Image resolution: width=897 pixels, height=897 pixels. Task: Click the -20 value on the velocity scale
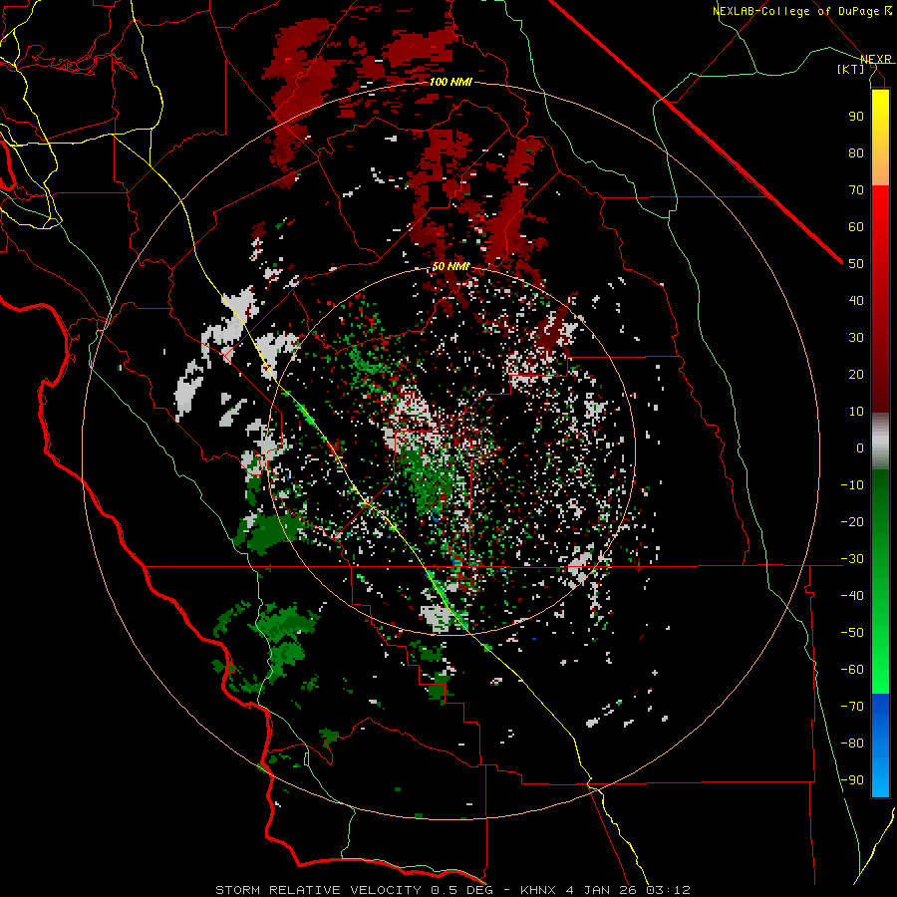point(852,521)
